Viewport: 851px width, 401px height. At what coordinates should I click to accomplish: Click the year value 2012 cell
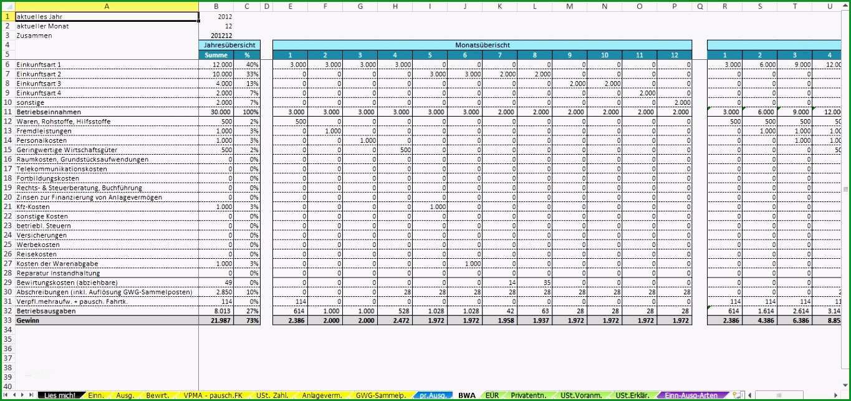point(216,17)
